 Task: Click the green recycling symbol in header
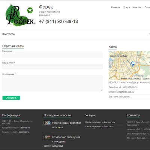coord(30,10)
